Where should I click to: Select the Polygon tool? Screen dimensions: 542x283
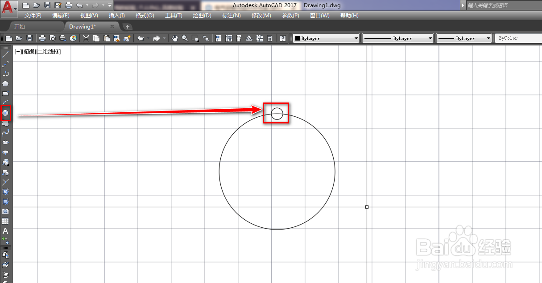[x=5, y=84]
